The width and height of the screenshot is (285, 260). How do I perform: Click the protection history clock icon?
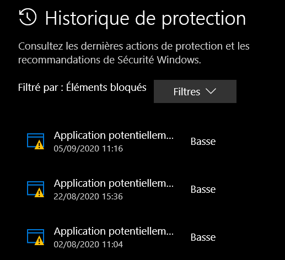(x=28, y=17)
